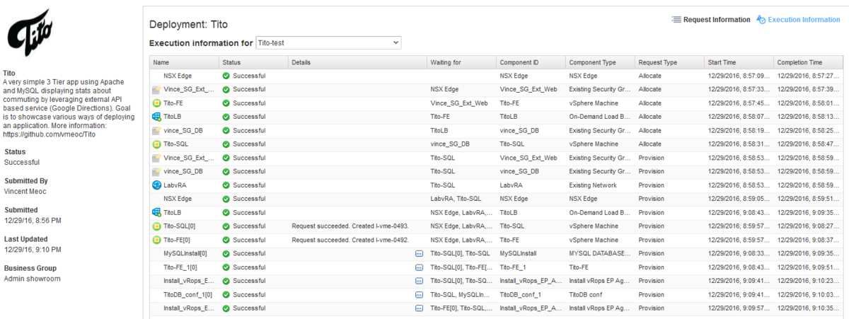Click the load balancer icon on TitoLB Provision row
Screen dimensions: 849x319
tap(156, 213)
